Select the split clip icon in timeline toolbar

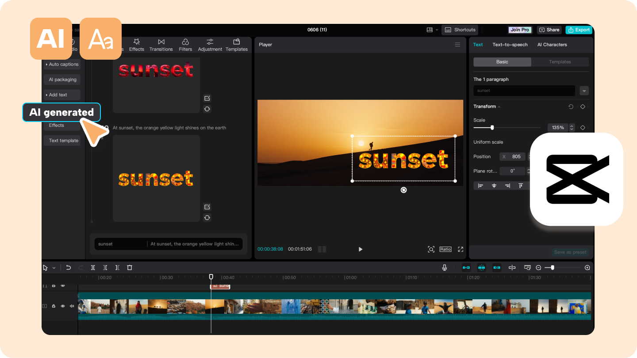click(x=93, y=267)
